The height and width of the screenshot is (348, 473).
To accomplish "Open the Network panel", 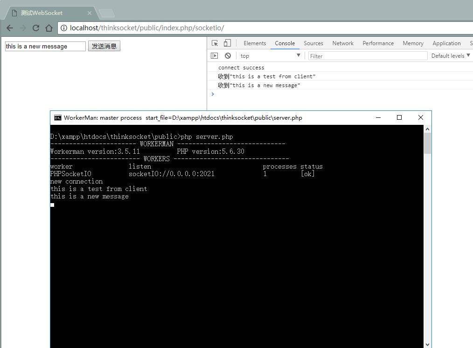I will coord(343,43).
